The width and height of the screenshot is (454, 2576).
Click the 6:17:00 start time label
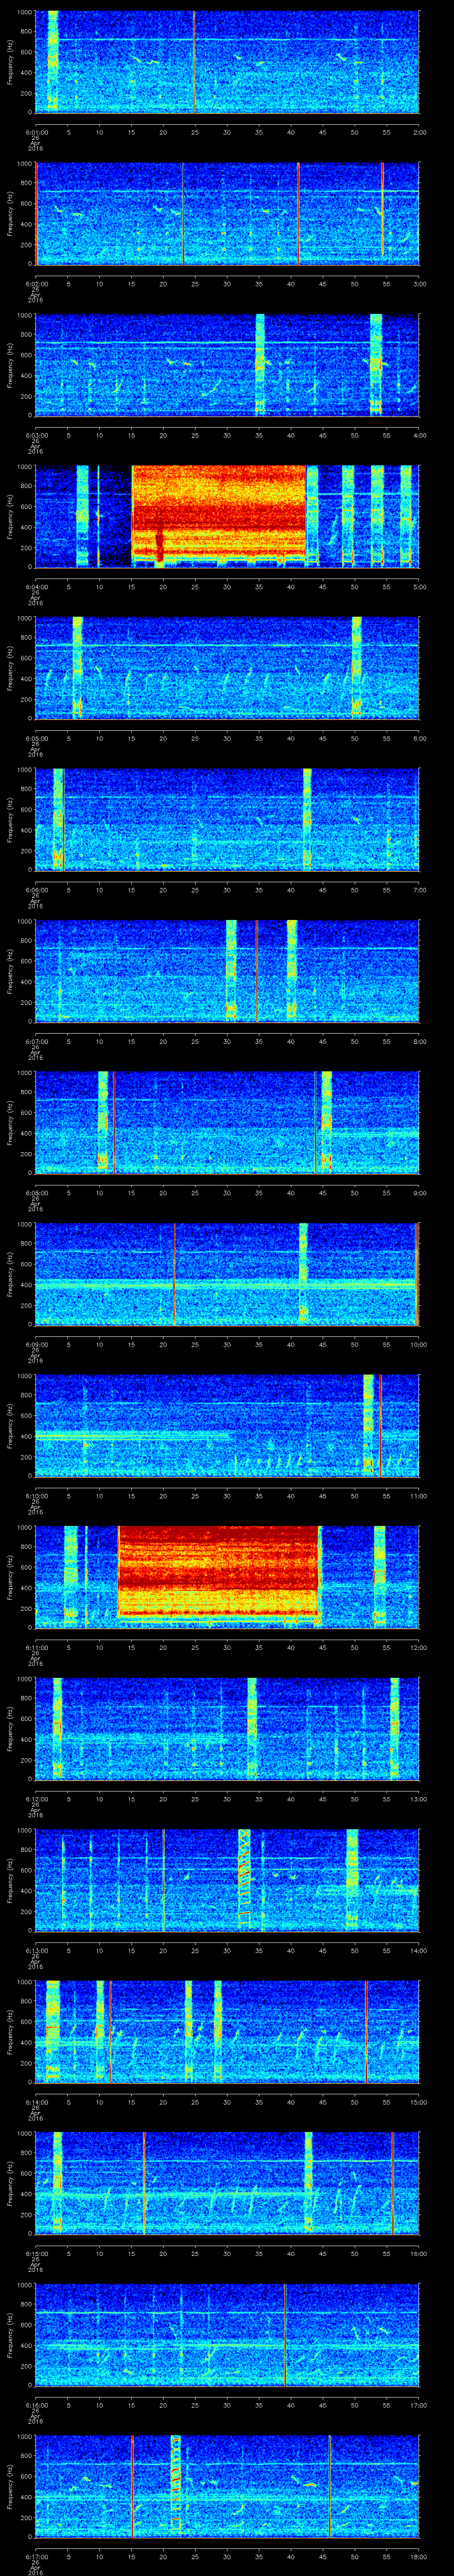tap(36, 2556)
